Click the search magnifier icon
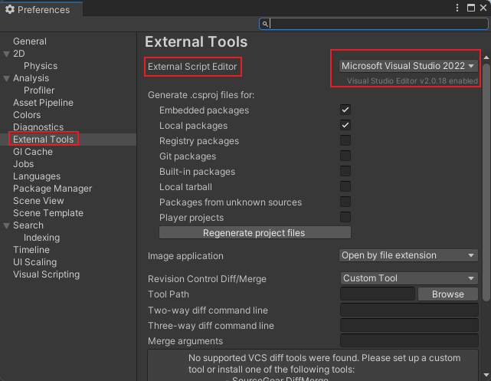 pyautogui.click(x=265, y=24)
